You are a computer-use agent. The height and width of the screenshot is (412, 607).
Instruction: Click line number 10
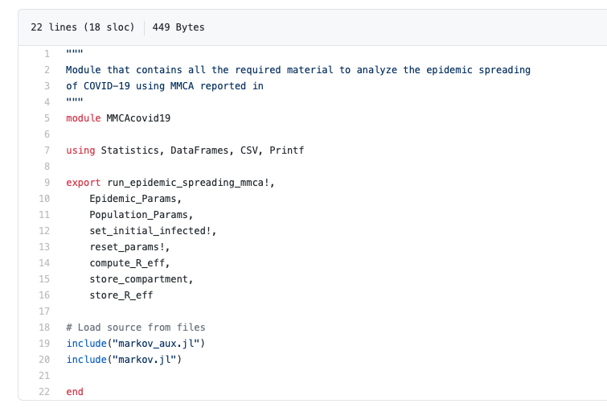[x=44, y=199]
